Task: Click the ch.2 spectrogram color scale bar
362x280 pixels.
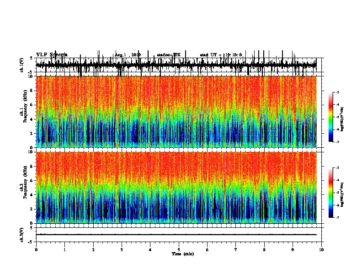Action: pyautogui.click(x=331, y=193)
